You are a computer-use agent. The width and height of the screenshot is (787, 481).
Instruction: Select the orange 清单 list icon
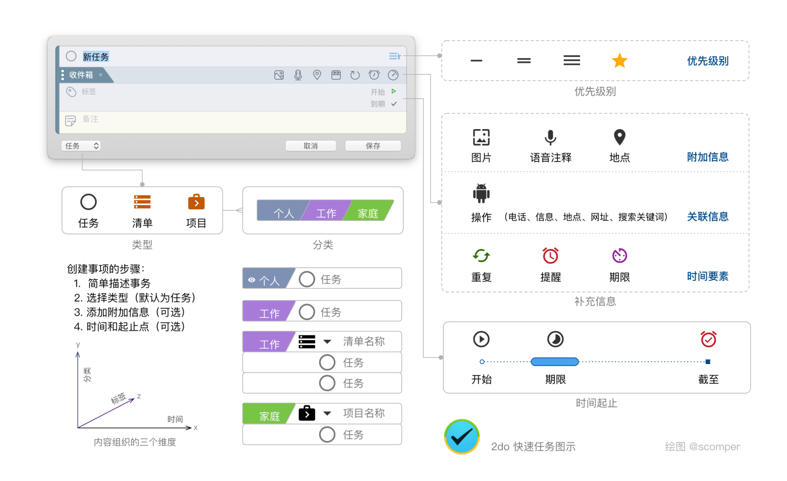pos(142,202)
